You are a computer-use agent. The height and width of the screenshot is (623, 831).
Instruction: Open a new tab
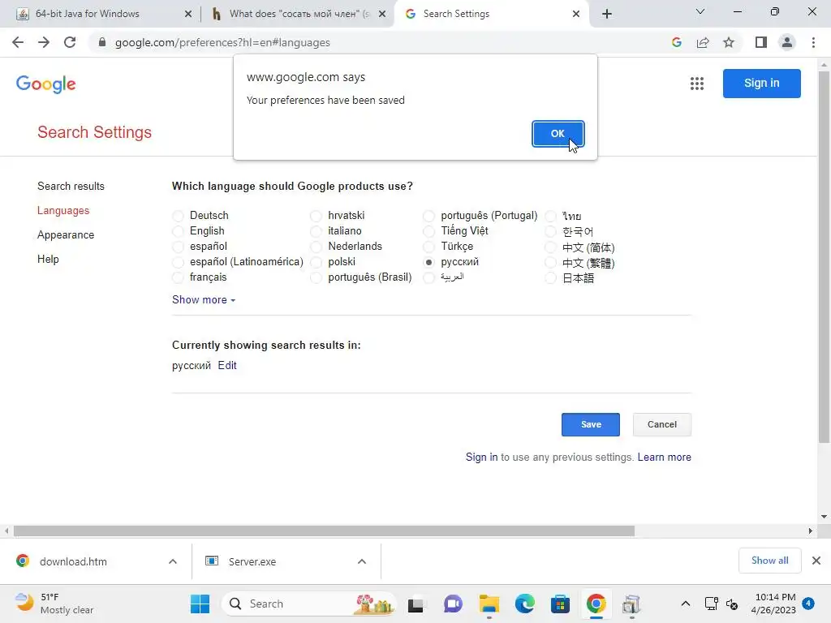point(607,14)
